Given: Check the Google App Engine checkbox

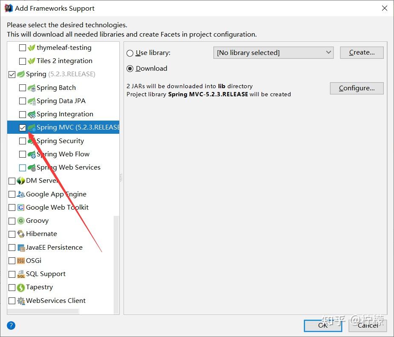Looking at the screenshot, I should coord(12,194).
